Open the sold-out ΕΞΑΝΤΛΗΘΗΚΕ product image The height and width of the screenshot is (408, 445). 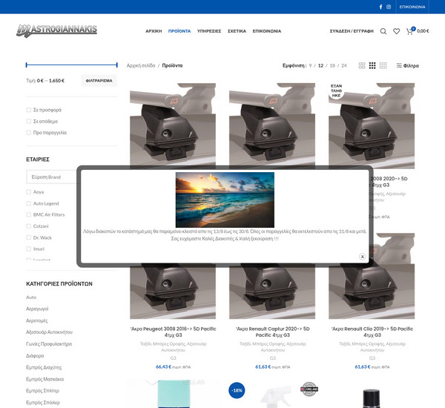pyautogui.click(x=372, y=125)
